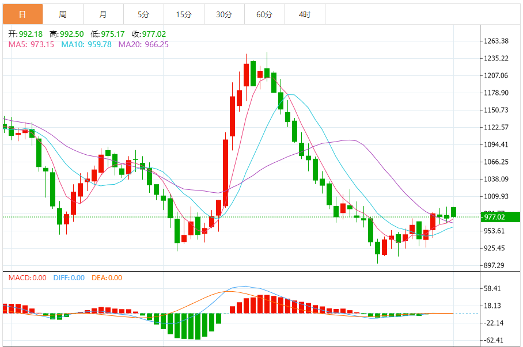523x347 pixels.
Task: Click the 953.61 price axis label
Action: 494,231
